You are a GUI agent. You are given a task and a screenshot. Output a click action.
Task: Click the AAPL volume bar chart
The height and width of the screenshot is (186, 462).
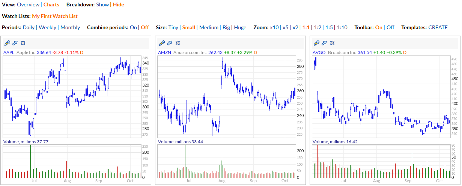(72, 161)
